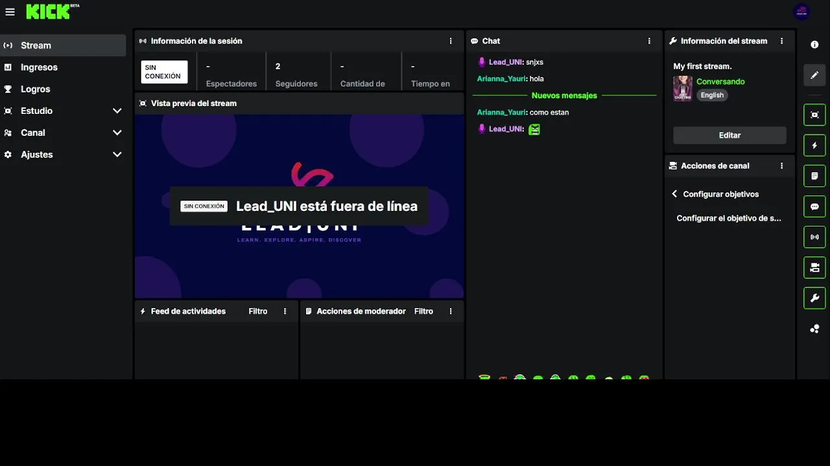The image size is (830, 466).
Task: Click the English language tag
Action: point(712,95)
